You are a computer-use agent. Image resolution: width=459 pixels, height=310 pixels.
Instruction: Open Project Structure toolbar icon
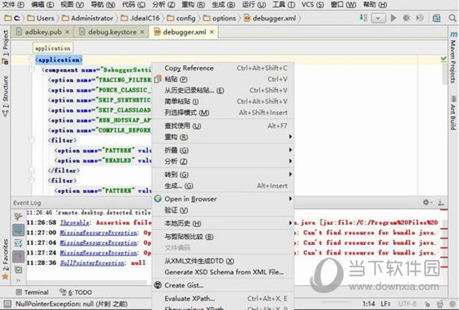point(436,18)
